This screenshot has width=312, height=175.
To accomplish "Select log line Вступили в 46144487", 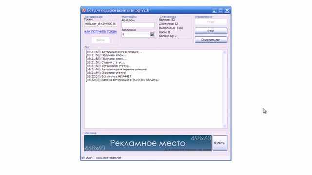I will [108, 76].
